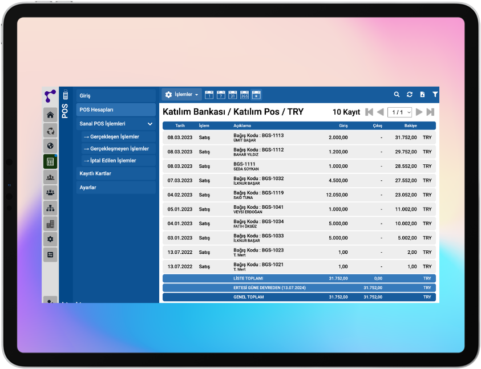Refresh the list with the reload icon

click(x=410, y=95)
